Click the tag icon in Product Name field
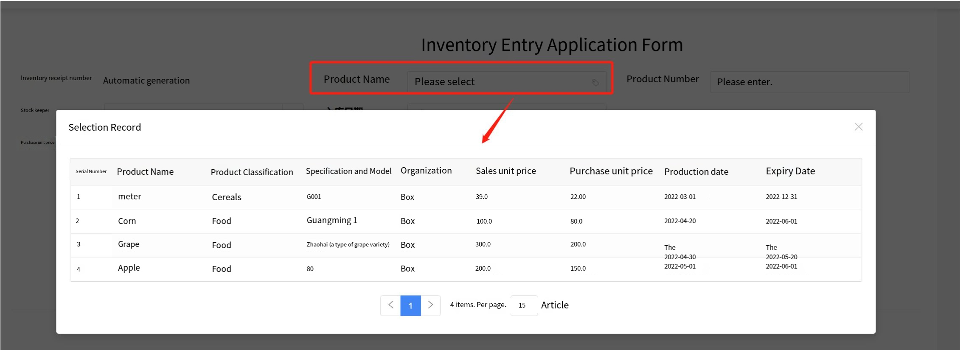960x350 pixels. click(595, 82)
